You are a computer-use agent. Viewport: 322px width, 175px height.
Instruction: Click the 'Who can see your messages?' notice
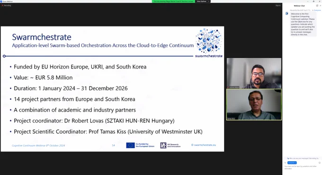click(x=303, y=158)
